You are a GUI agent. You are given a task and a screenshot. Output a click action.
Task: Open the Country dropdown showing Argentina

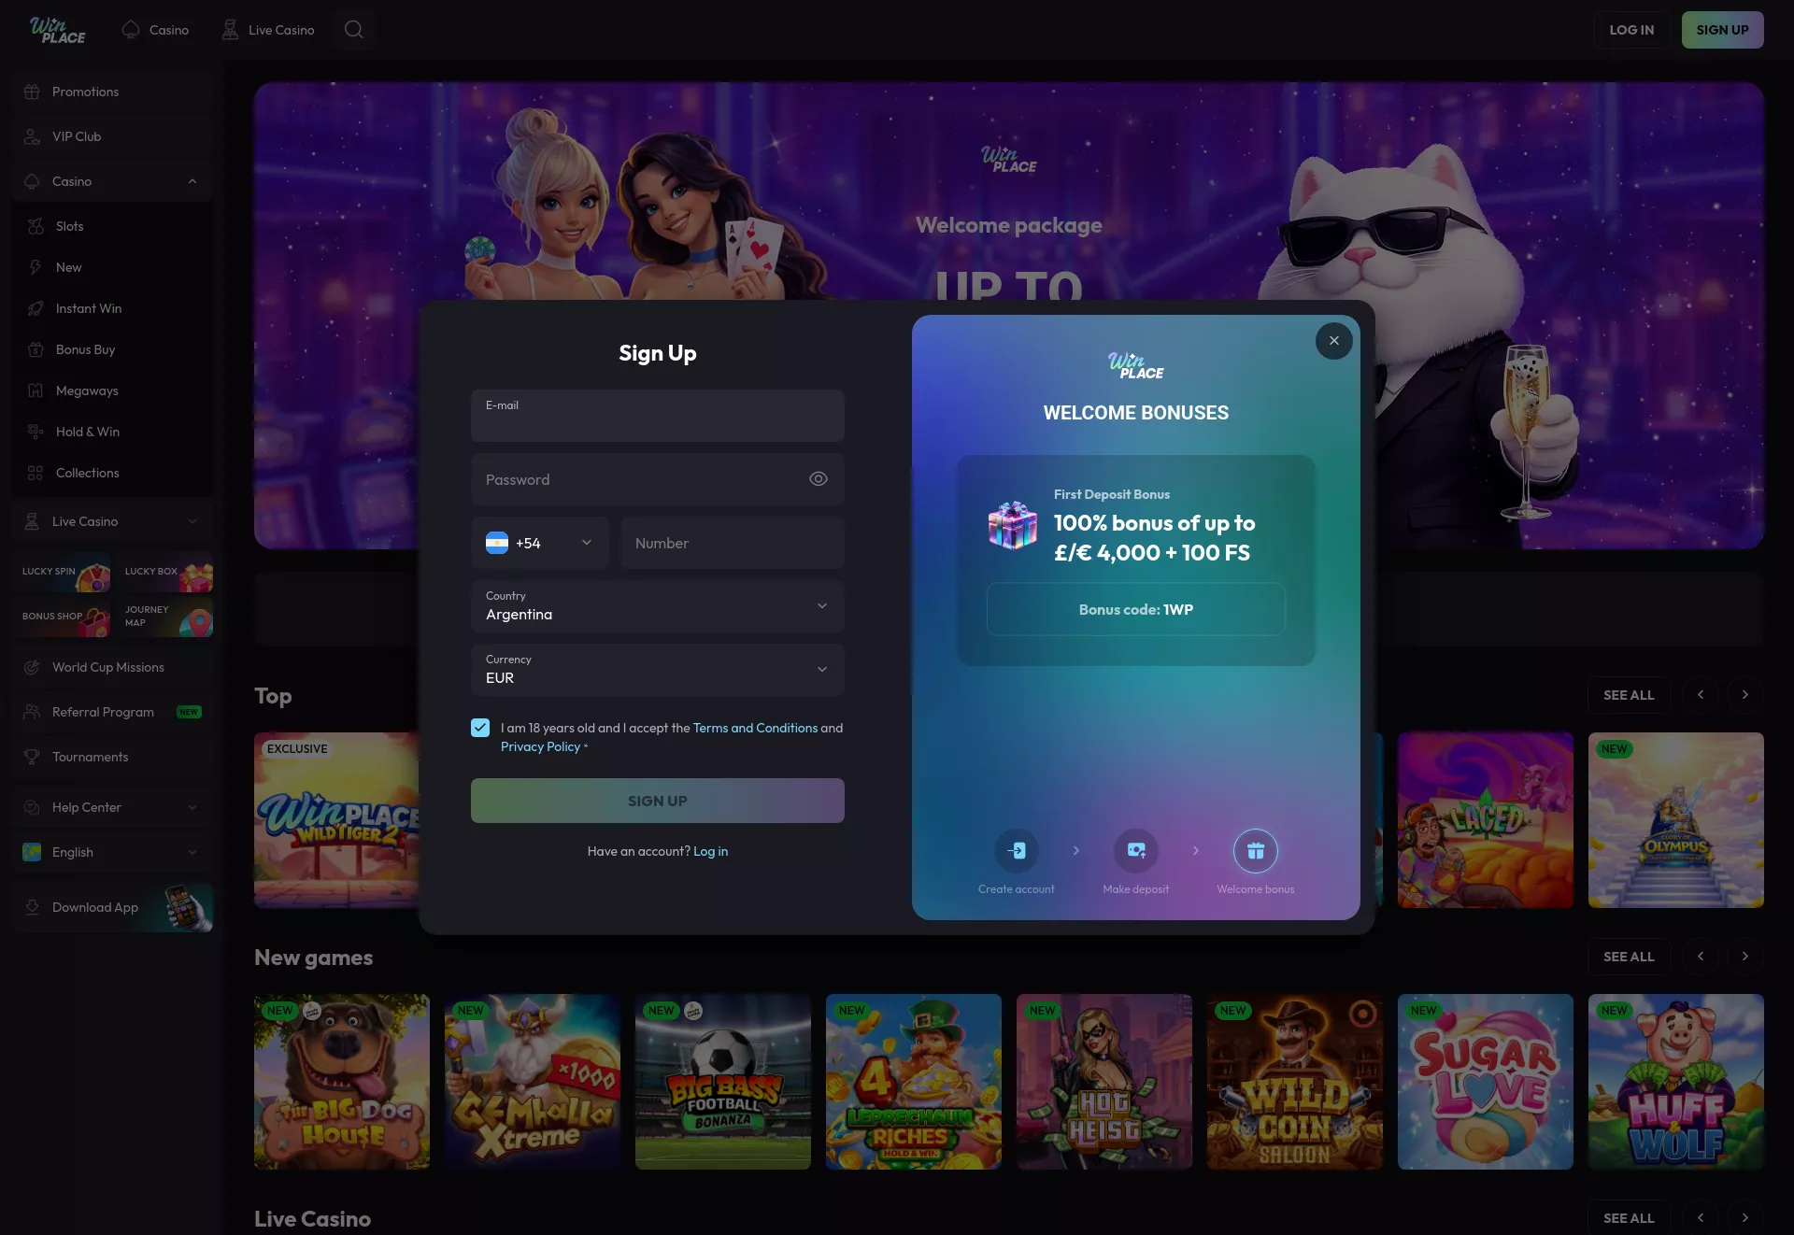click(658, 606)
